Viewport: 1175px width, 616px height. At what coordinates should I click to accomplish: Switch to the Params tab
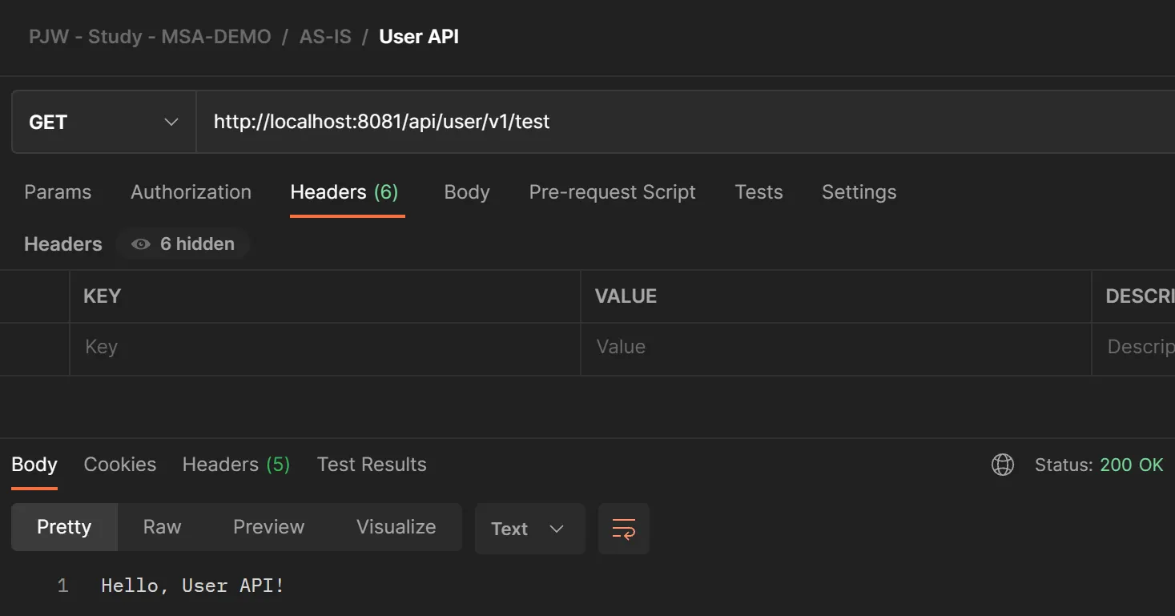[58, 192]
